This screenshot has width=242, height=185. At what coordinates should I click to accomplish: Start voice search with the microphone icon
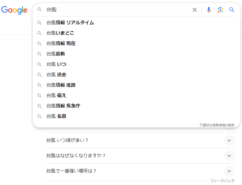point(209,10)
